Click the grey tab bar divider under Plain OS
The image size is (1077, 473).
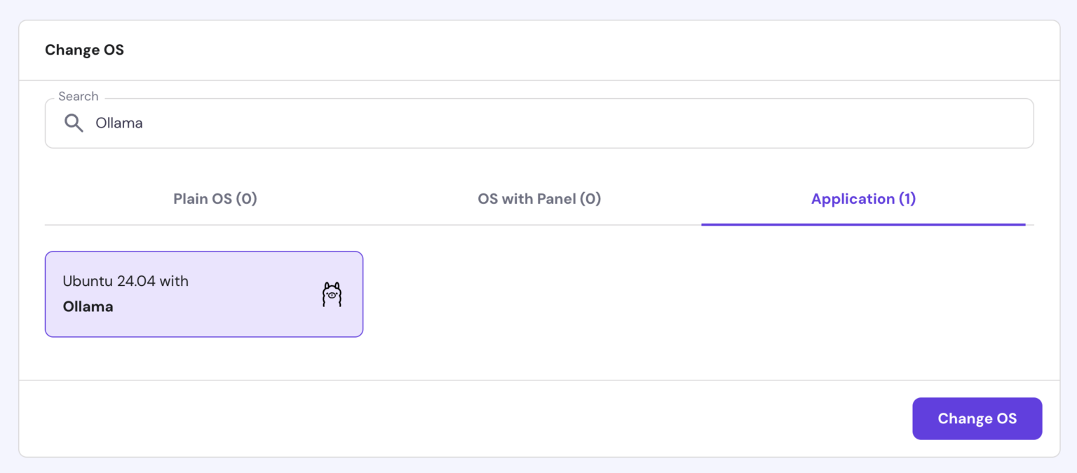(x=215, y=225)
